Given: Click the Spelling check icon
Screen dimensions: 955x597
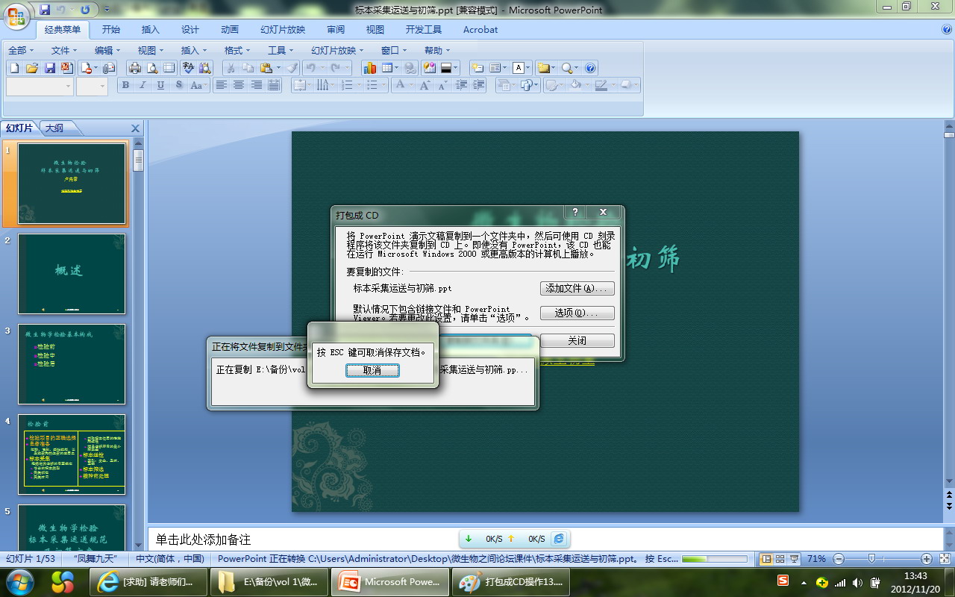Looking at the screenshot, I should (x=188, y=68).
